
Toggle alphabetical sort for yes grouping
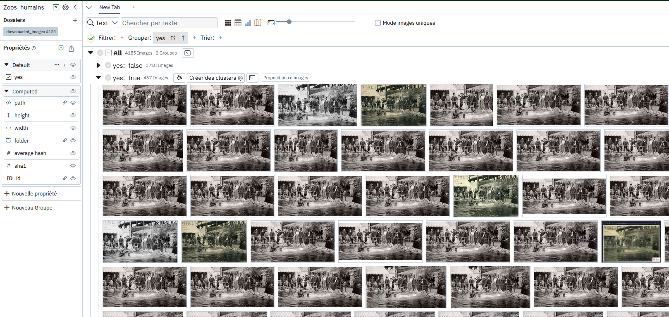click(173, 38)
